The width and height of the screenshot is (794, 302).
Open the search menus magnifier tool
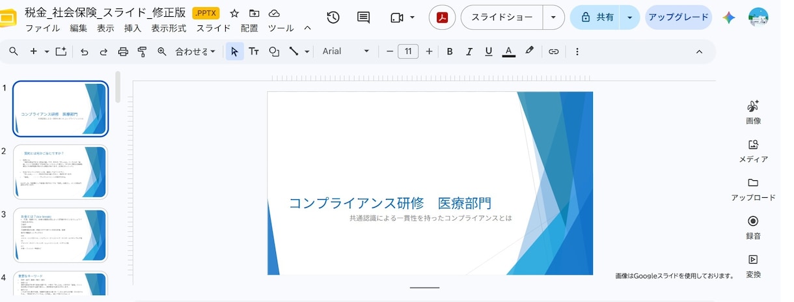point(13,51)
